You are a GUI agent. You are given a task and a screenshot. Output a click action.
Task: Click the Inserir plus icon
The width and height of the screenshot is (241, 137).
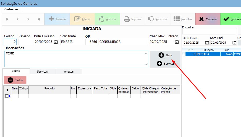52,19
